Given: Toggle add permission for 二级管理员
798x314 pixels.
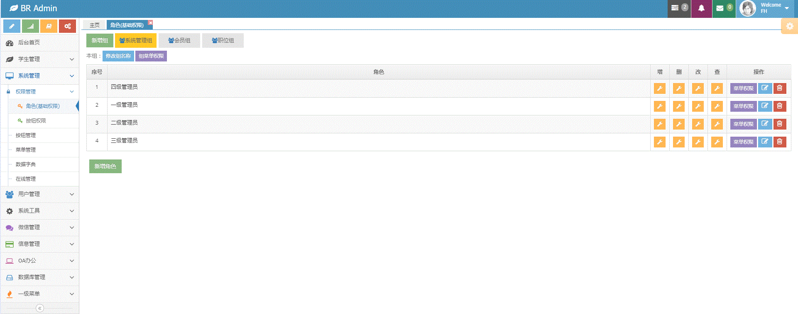Looking at the screenshot, I should pyautogui.click(x=660, y=124).
